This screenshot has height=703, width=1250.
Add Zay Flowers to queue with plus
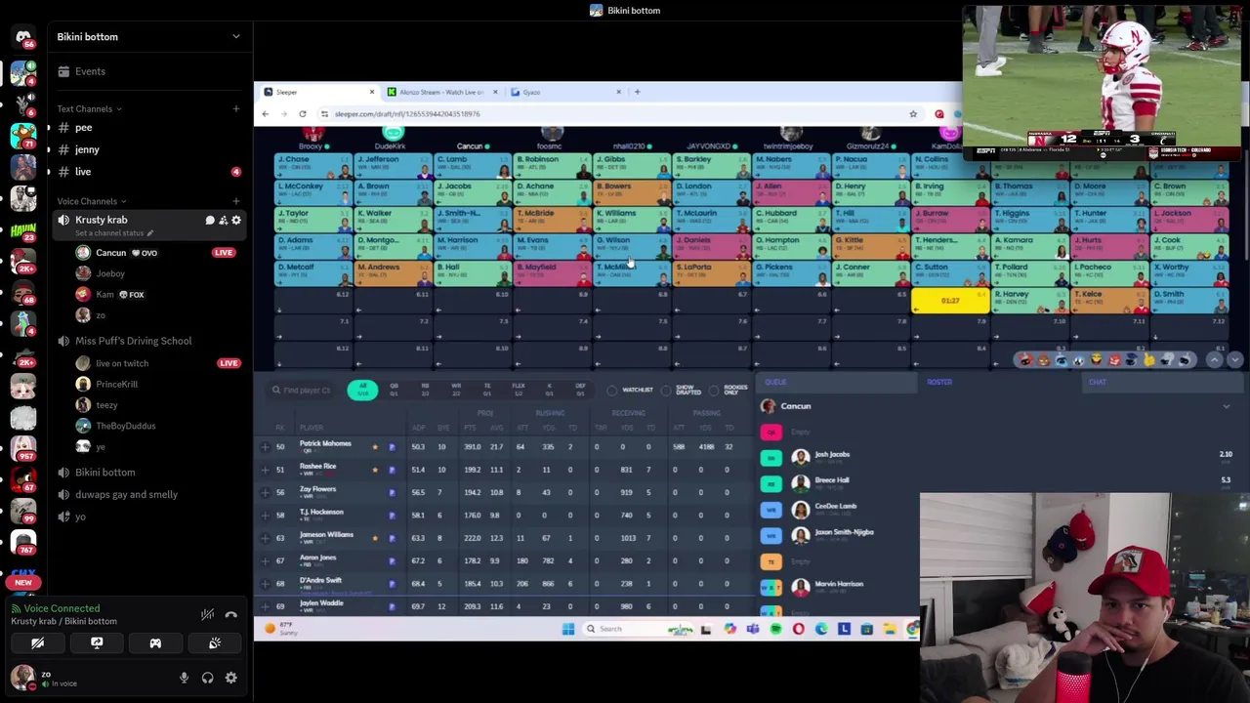(265, 492)
